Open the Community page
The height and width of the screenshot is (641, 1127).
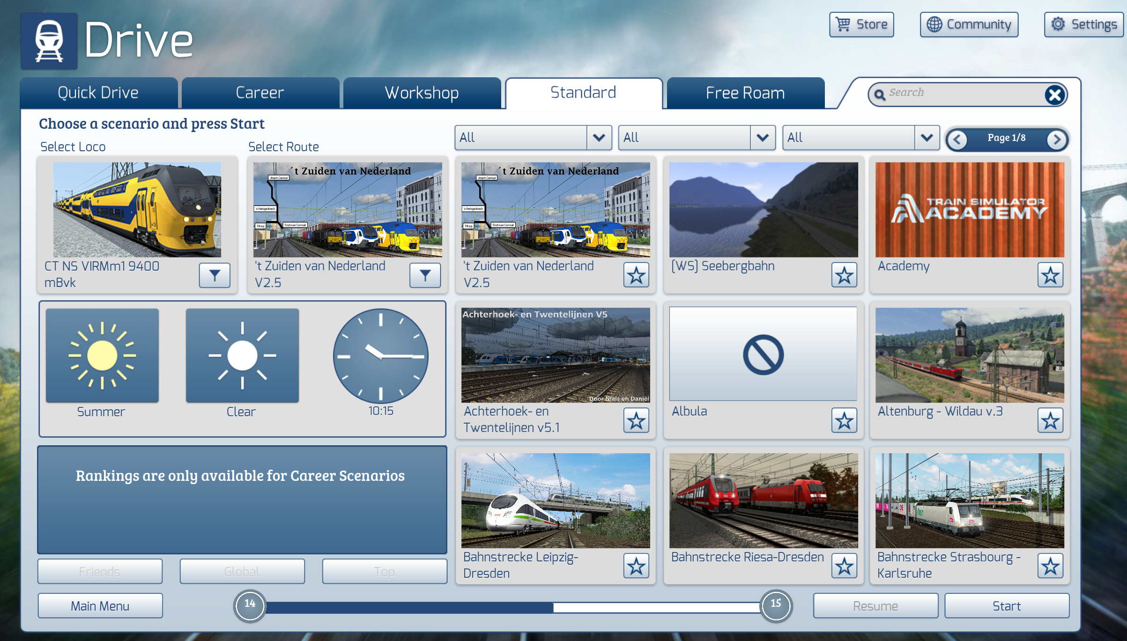click(x=969, y=24)
